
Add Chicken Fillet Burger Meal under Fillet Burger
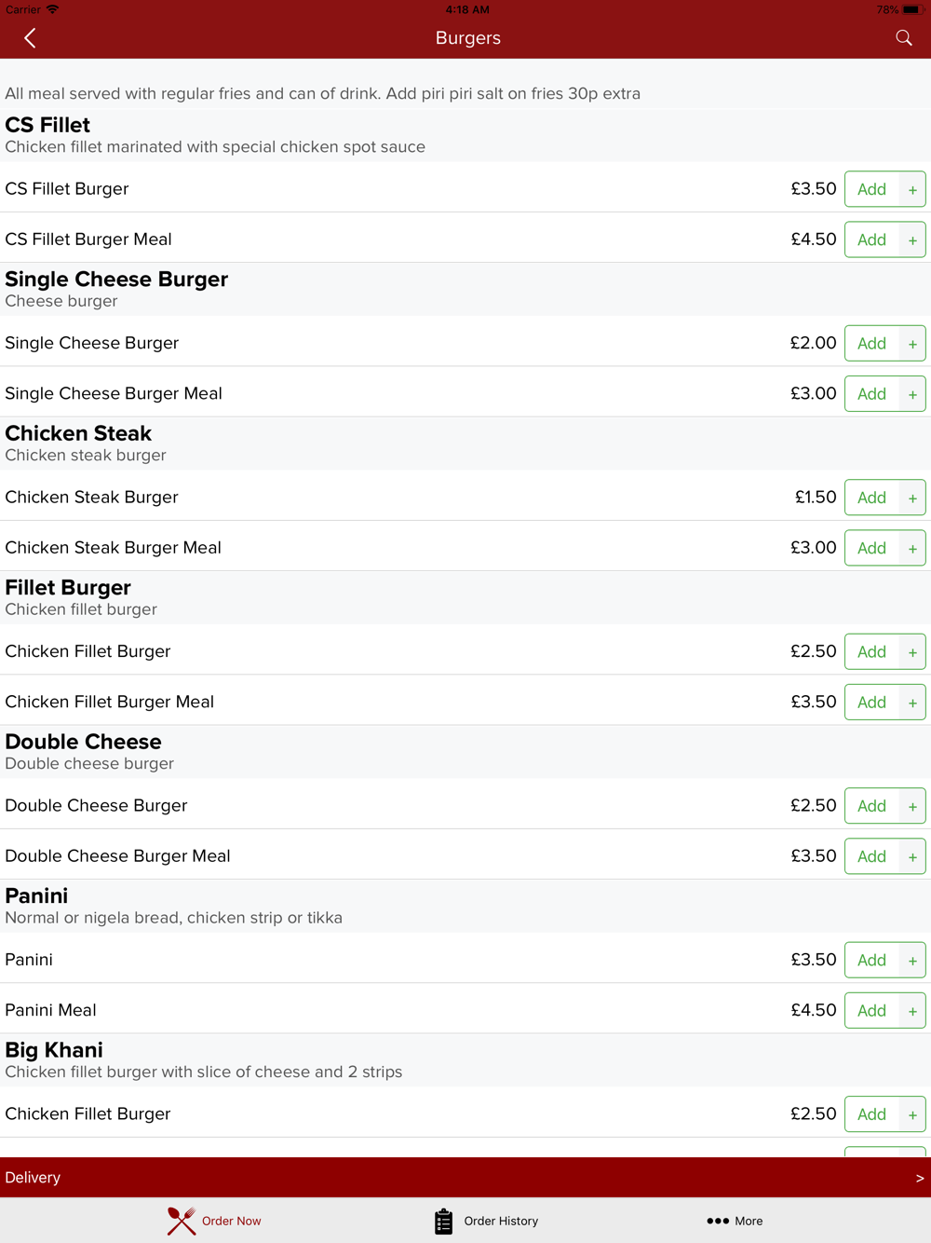pos(872,703)
